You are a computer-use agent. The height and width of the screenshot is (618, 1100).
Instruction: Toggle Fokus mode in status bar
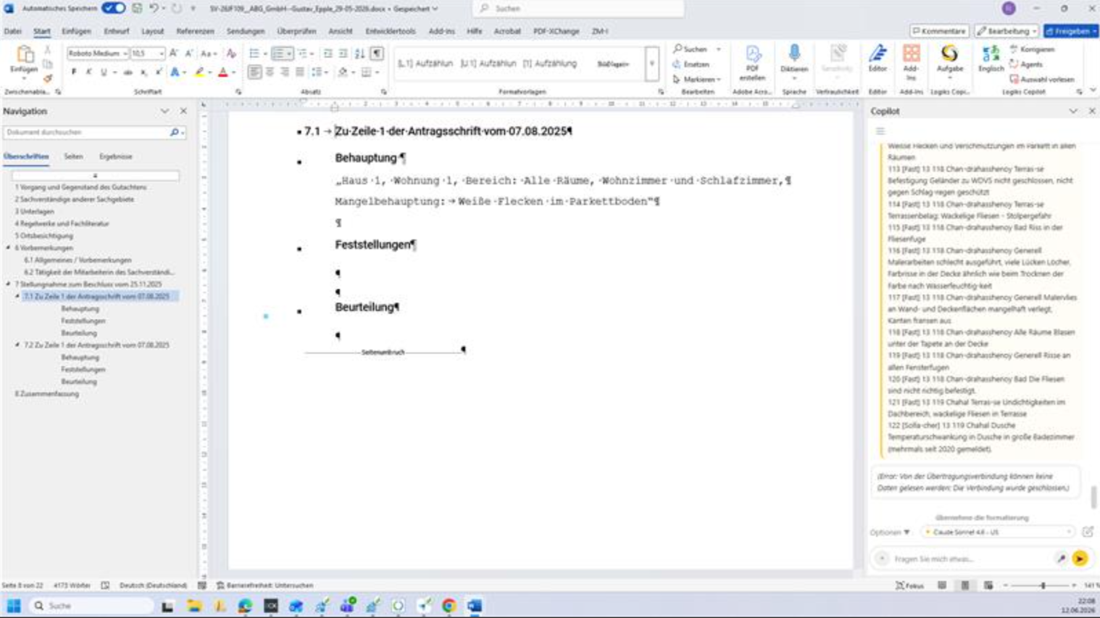tap(910, 585)
